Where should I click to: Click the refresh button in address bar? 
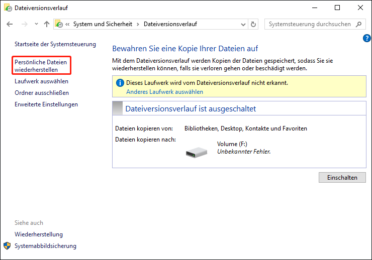(253, 24)
